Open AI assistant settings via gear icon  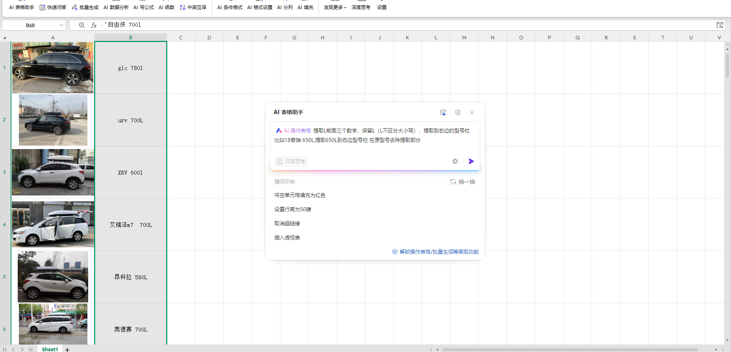(458, 112)
